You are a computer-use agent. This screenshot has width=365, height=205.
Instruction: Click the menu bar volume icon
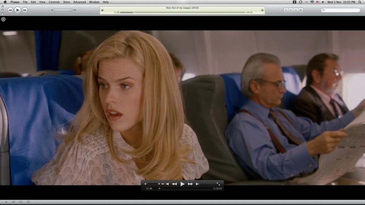pos(323,2)
